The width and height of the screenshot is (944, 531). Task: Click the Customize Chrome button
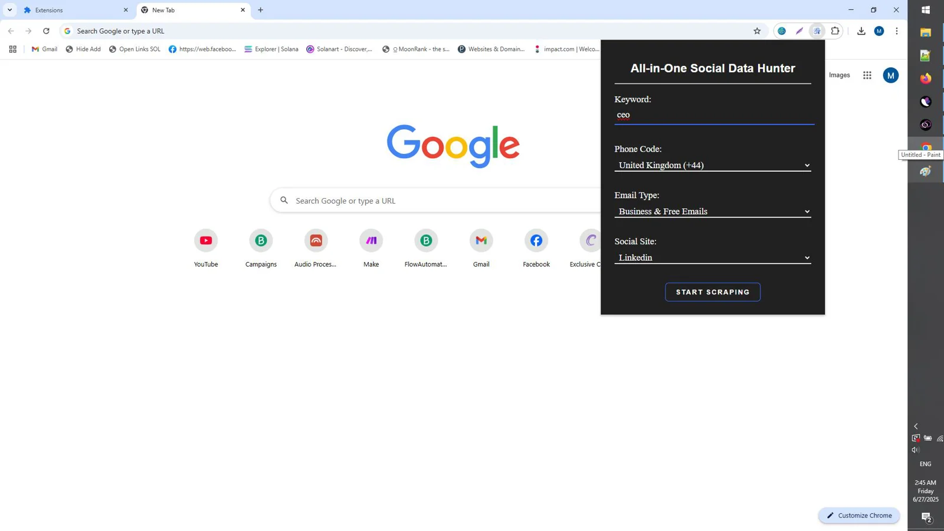click(859, 516)
